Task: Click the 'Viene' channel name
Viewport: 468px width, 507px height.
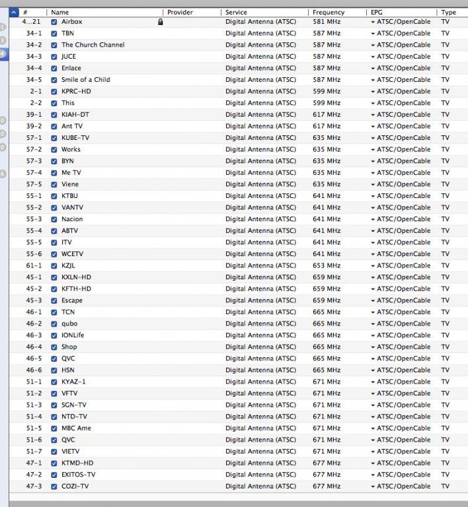Action: (70, 184)
